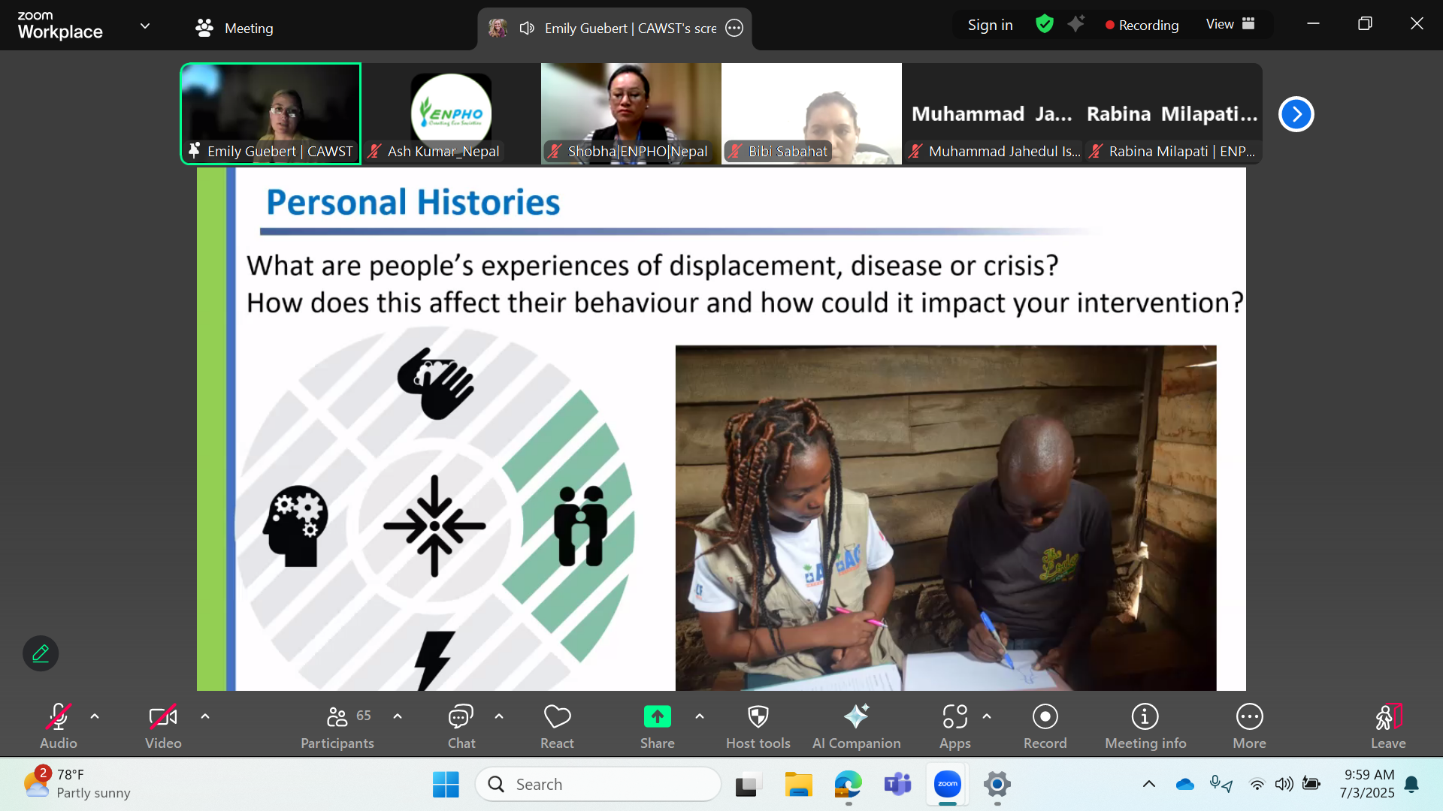Open Host tools shield menu
1443x811 pixels.
click(758, 726)
